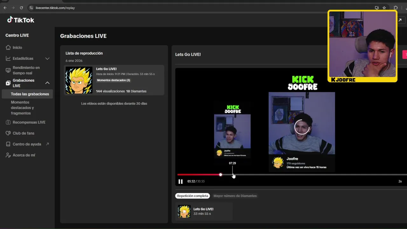The width and height of the screenshot is (407, 229).
Task: Open browser extensions puzzle icon
Action: point(396,8)
